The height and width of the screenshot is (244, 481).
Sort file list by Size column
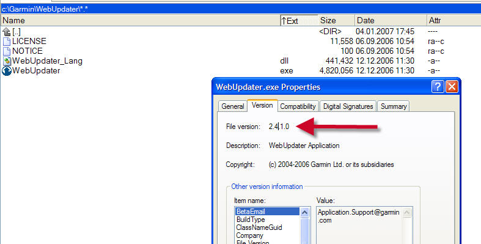[337, 21]
